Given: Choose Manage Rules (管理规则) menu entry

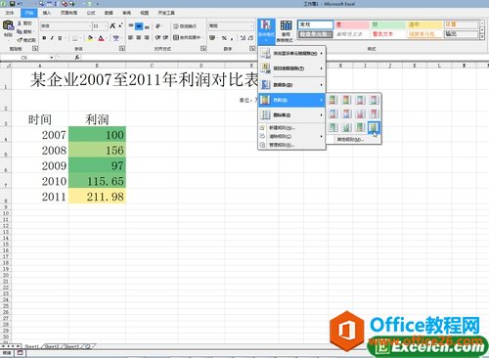Looking at the screenshot, I should click(x=291, y=145).
